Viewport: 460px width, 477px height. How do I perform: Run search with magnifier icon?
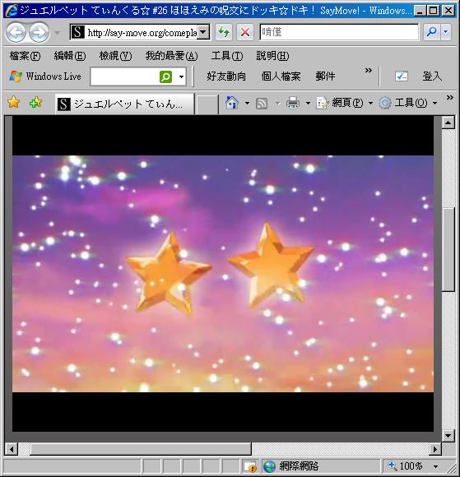pos(431,32)
